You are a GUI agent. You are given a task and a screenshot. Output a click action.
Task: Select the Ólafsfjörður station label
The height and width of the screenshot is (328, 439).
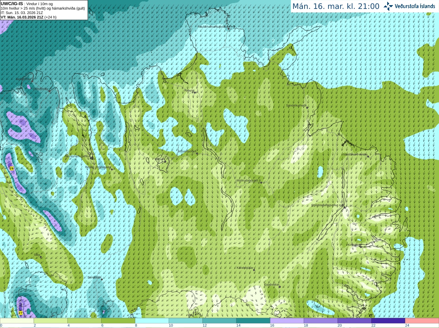(41, 89)
